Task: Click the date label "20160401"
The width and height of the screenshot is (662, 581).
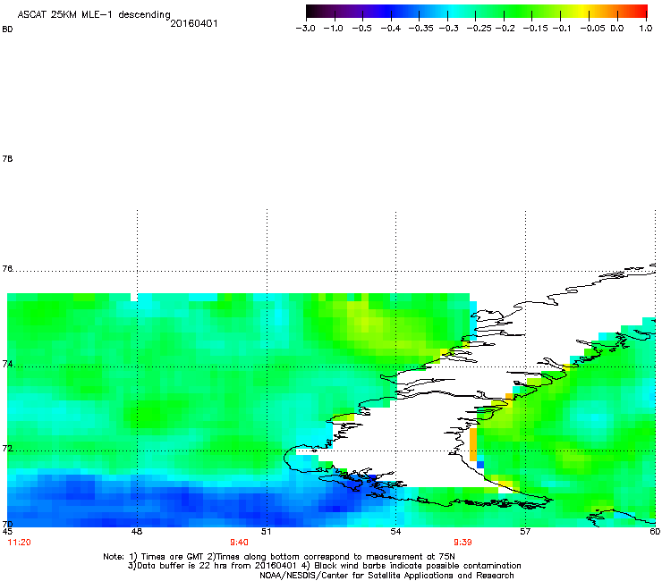Action: click(194, 23)
